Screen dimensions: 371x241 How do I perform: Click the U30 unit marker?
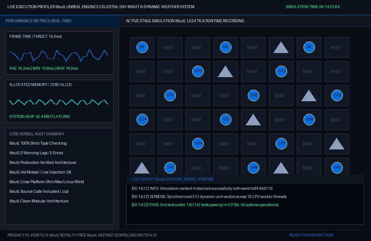point(309,120)
